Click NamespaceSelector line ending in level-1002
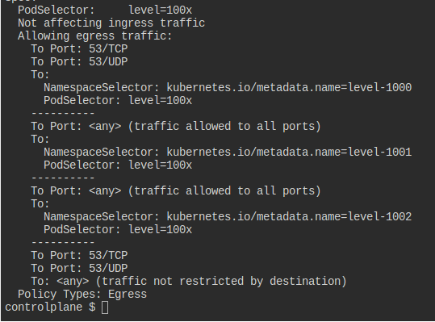The width and height of the screenshot is (435, 322). (x=228, y=216)
